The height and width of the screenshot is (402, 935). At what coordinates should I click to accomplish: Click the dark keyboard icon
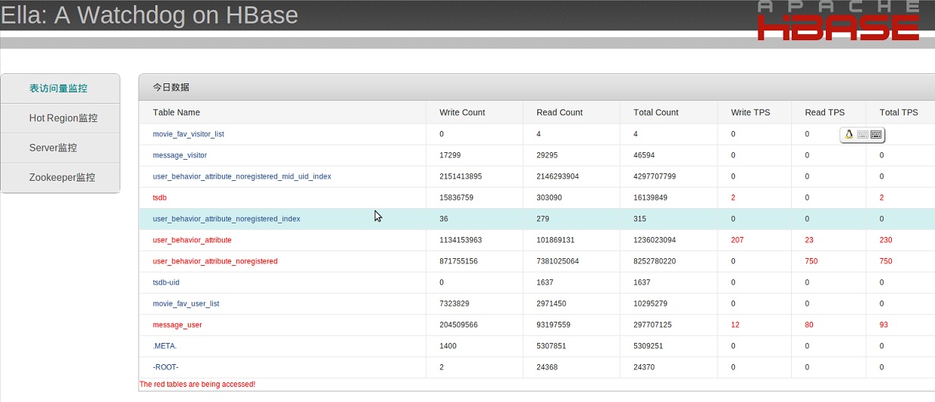876,135
